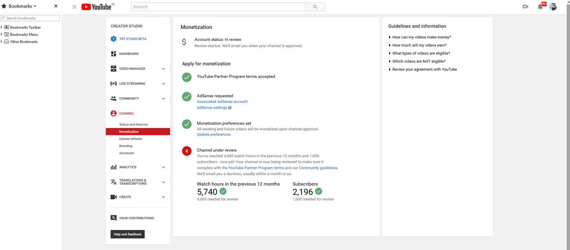This screenshot has width=570, height=250.
Task: Open the YouTube hamburger guide menu
Action: point(75,7)
